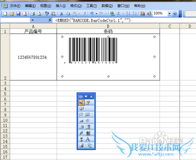The width and height of the screenshot is (196, 160).
Task: Close the Control Toolbox floating toolbar
Action: (91, 97)
